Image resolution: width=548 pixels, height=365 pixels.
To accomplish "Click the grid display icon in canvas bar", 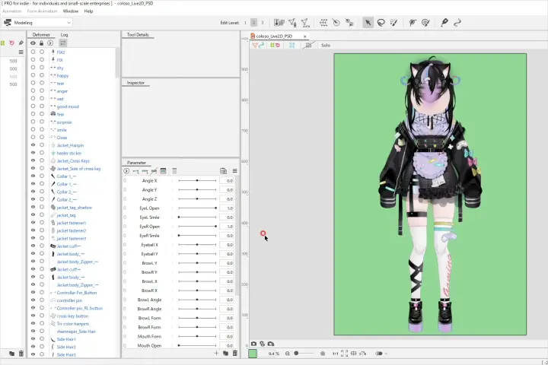I will click(x=353, y=354).
